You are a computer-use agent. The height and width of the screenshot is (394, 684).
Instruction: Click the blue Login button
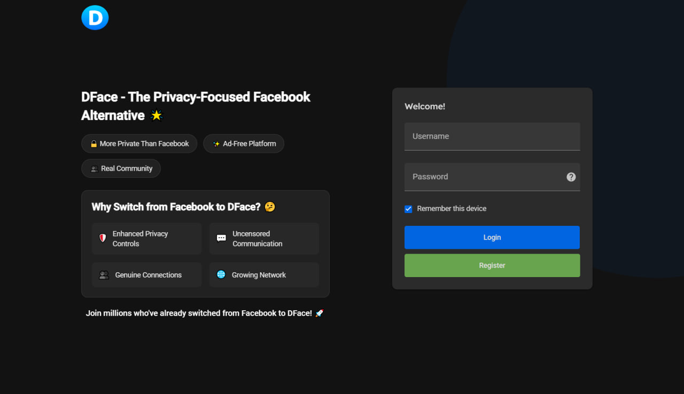click(x=492, y=238)
